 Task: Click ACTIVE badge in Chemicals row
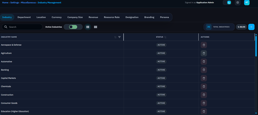tap(161, 86)
